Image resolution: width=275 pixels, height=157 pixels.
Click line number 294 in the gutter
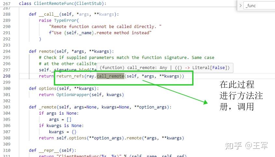pos(7,51)
